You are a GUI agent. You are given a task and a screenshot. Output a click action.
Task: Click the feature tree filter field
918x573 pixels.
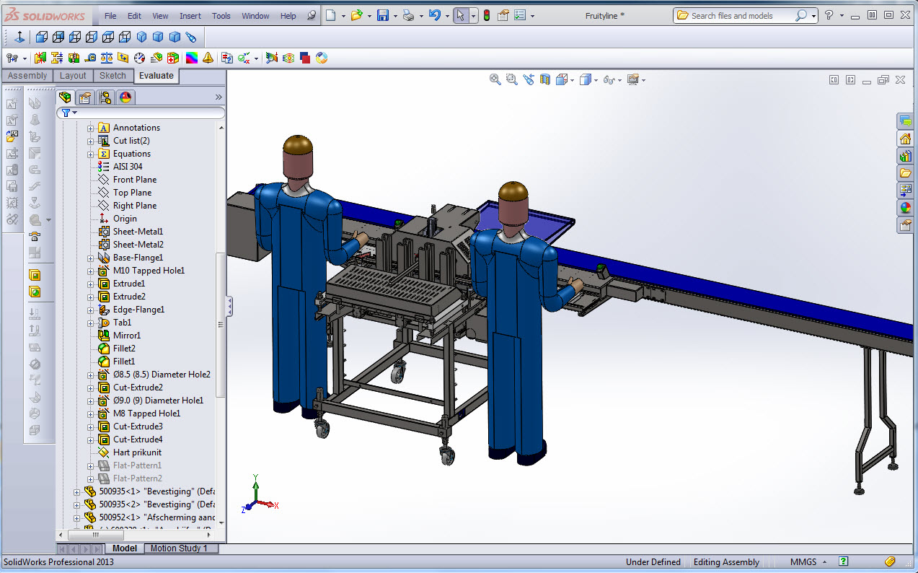[141, 113]
